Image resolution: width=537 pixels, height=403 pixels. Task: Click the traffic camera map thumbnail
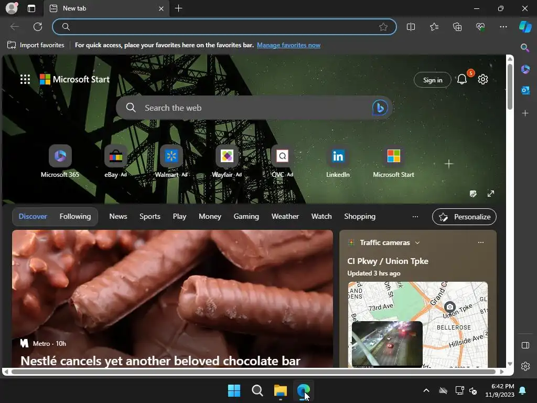[417, 324]
